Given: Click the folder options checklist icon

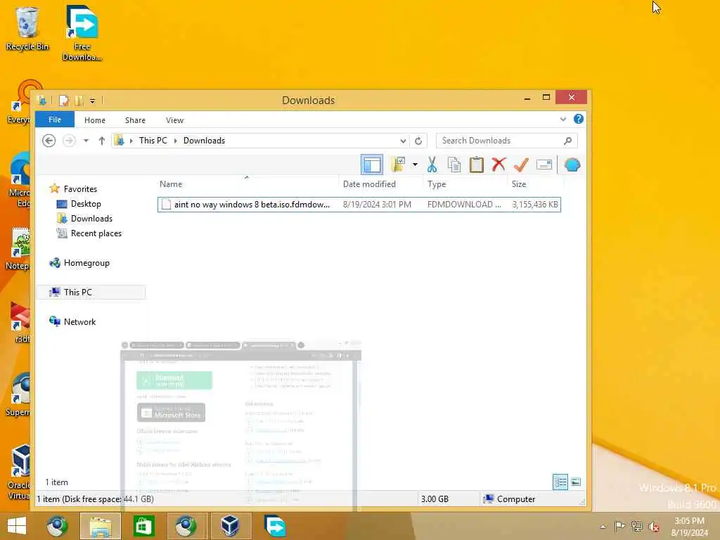Looking at the screenshot, I should click(398, 165).
